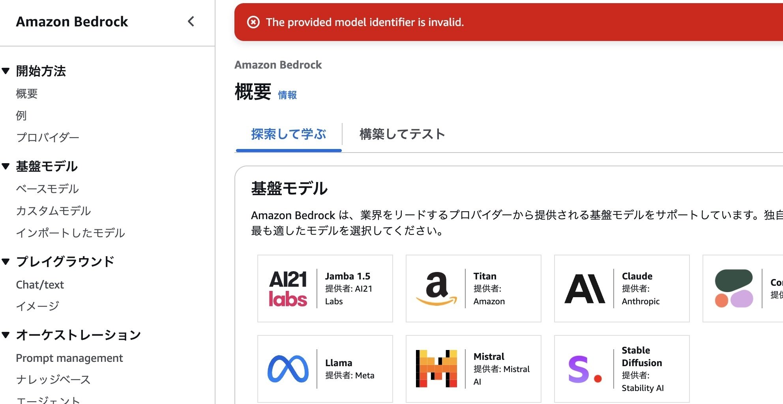The width and height of the screenshot is (783, 404).
Task: Collapse the Amazon Bedrock sidebar
Action: pos(191,22)
